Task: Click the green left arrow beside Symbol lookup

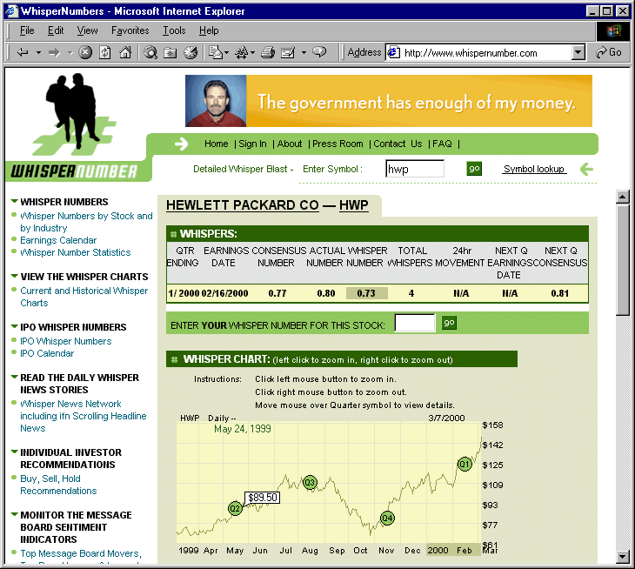Action: point(586,169)
